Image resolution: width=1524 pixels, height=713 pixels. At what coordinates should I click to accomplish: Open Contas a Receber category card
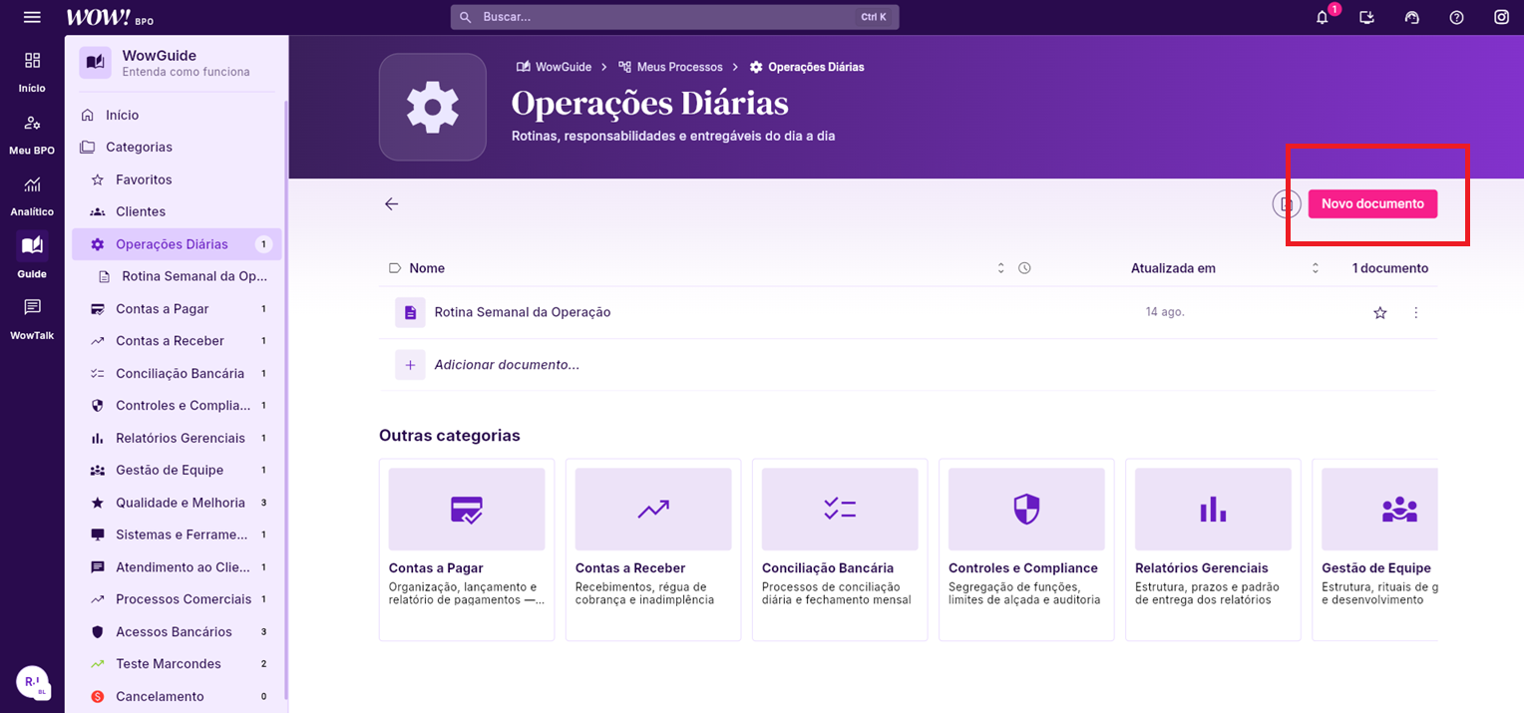pos(653,549)
